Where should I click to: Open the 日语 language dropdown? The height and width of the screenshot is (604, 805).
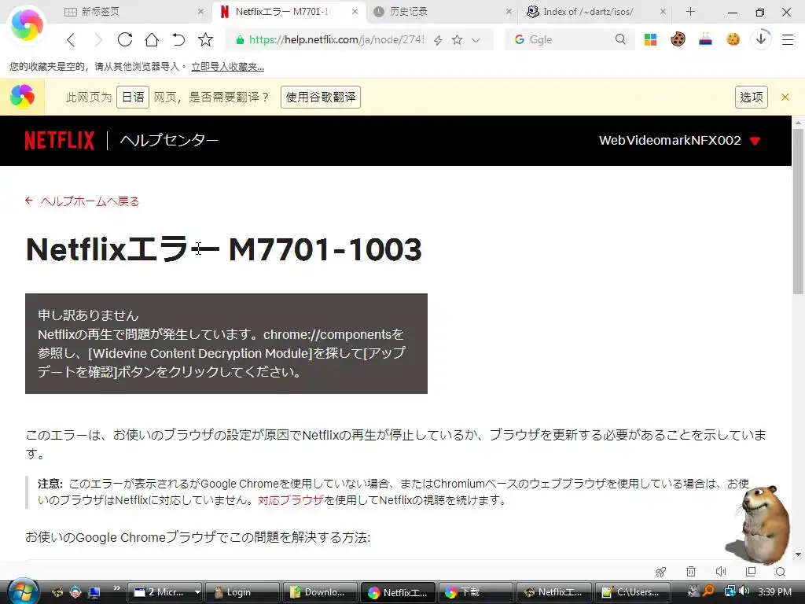133,97
